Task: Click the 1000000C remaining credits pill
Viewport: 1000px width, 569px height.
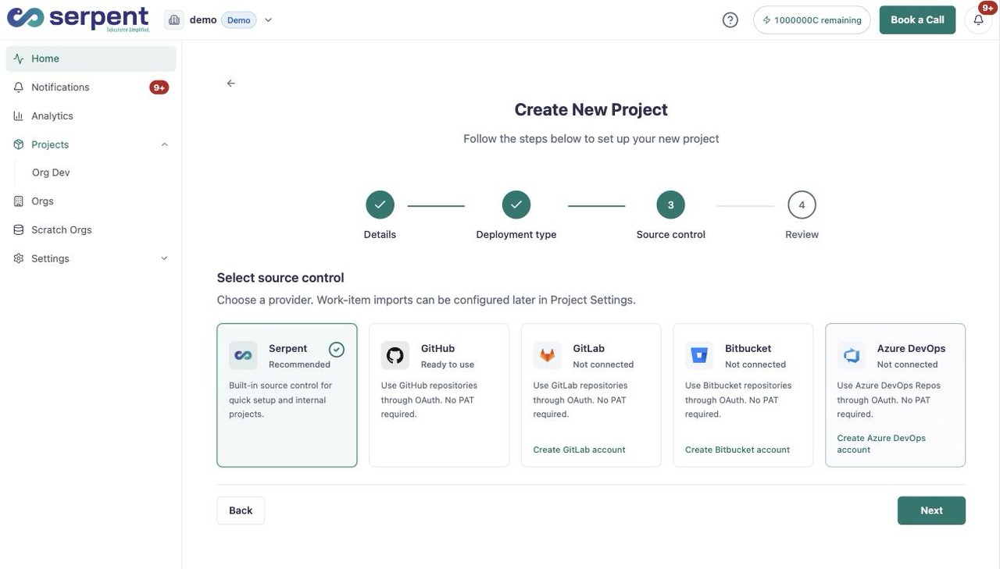Action: pos(812,20)
